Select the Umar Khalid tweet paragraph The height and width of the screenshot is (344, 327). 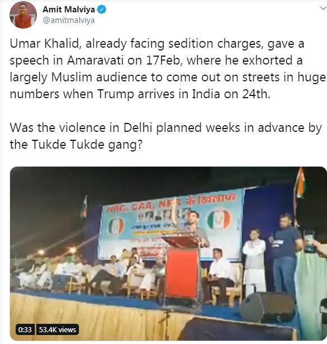pos(167,68)
